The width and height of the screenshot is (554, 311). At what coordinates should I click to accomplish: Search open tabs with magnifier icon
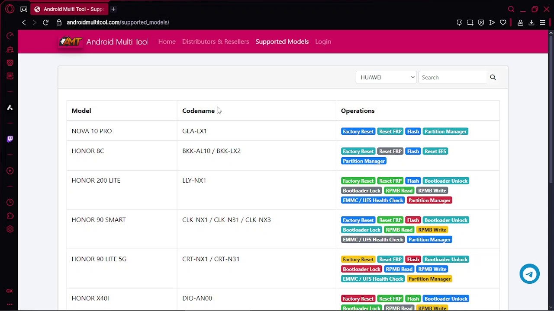click(511, 9)
